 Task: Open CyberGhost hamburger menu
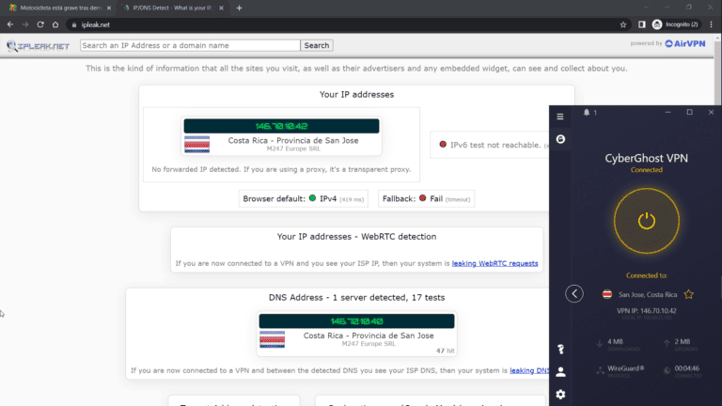coord(560,117)
